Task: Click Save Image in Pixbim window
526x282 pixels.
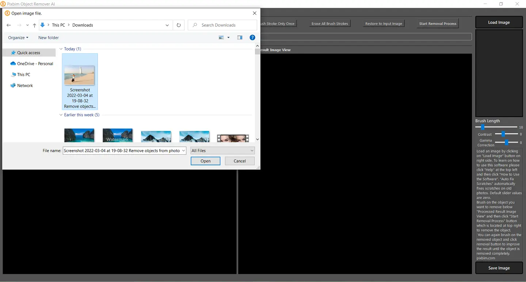Action: (x=499, y=268)
